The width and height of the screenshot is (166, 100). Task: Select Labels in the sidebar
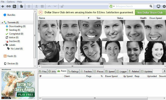pos(12,45)
